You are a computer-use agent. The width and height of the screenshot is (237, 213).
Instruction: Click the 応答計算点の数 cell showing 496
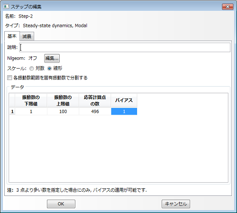[95, 112]
